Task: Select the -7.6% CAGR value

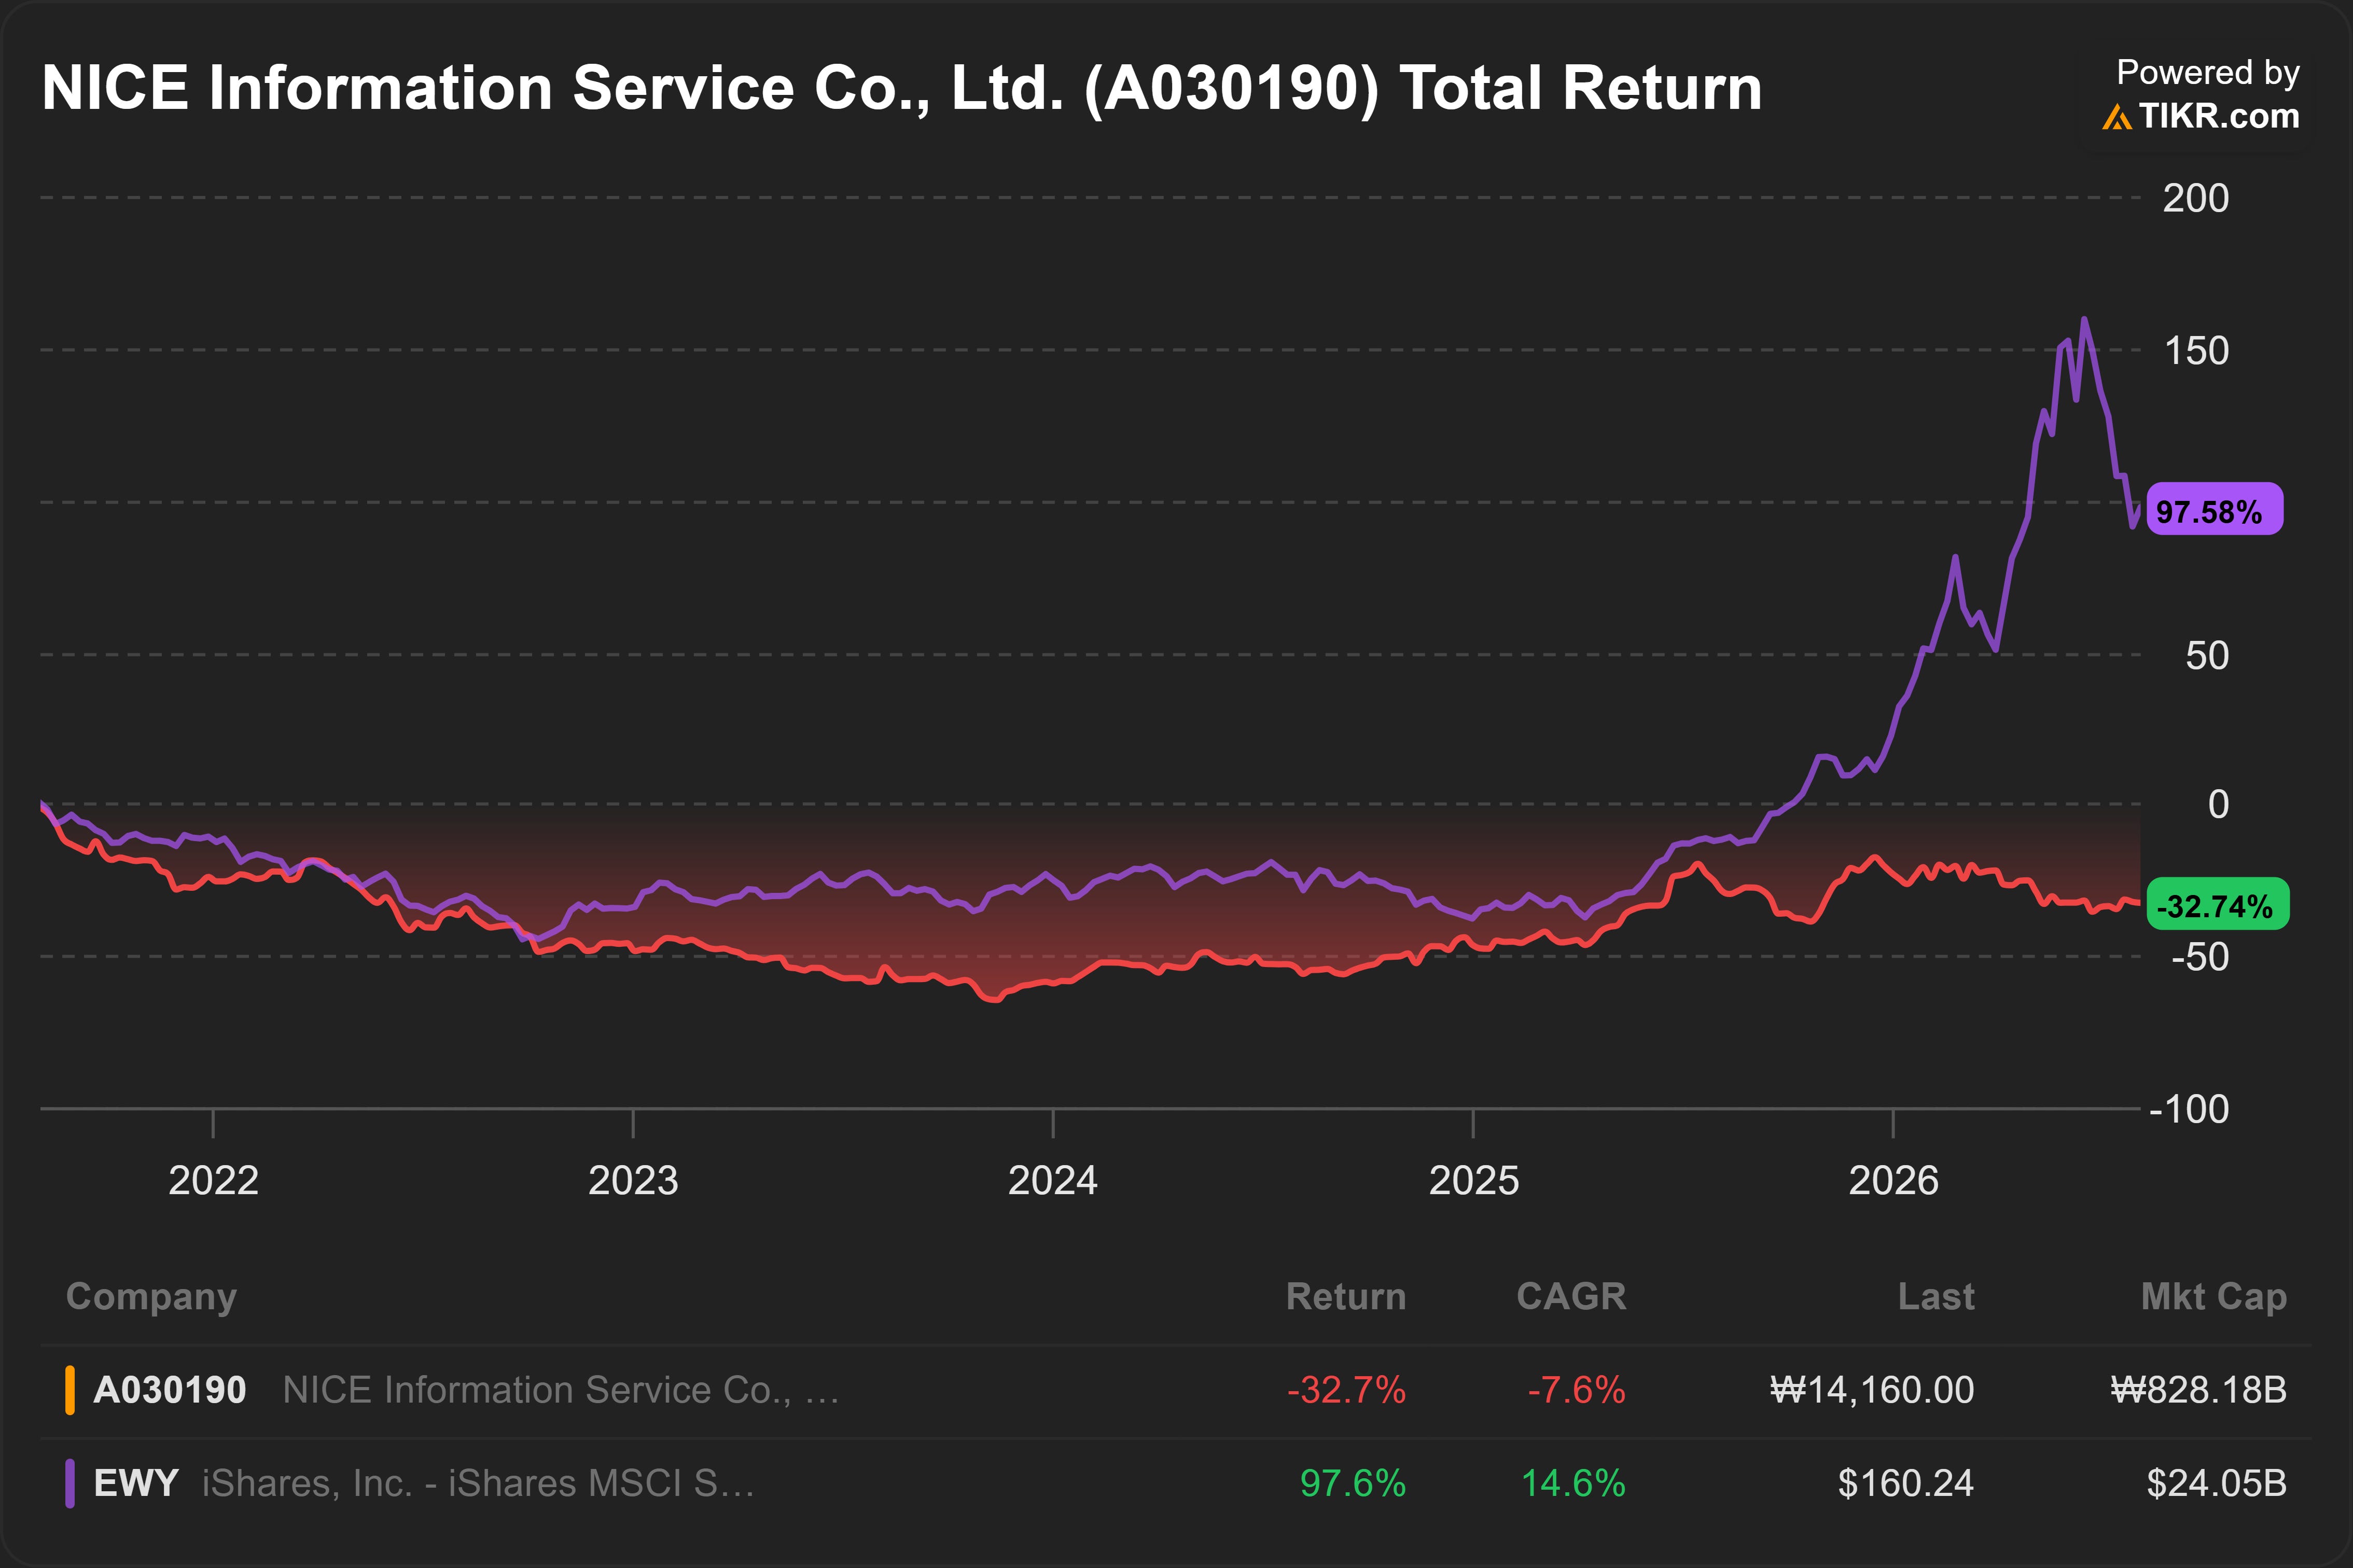Action: (1576, 1390)
